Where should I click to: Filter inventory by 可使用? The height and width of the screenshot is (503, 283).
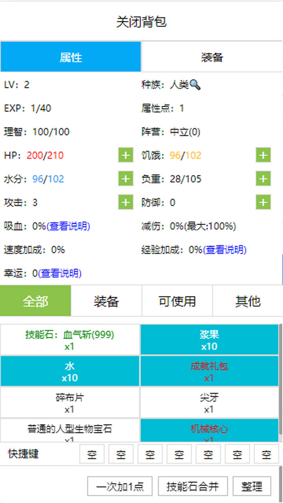(177, 301)
